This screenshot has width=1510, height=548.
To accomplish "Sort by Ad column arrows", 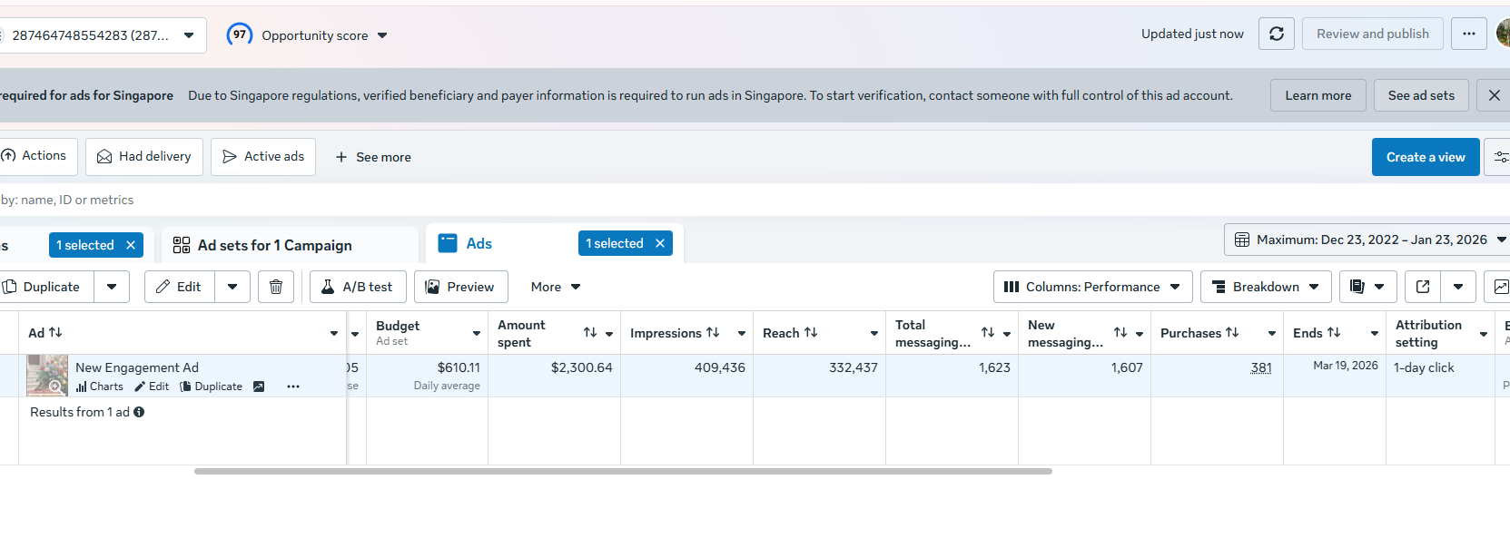I will (x=55, y=333).
